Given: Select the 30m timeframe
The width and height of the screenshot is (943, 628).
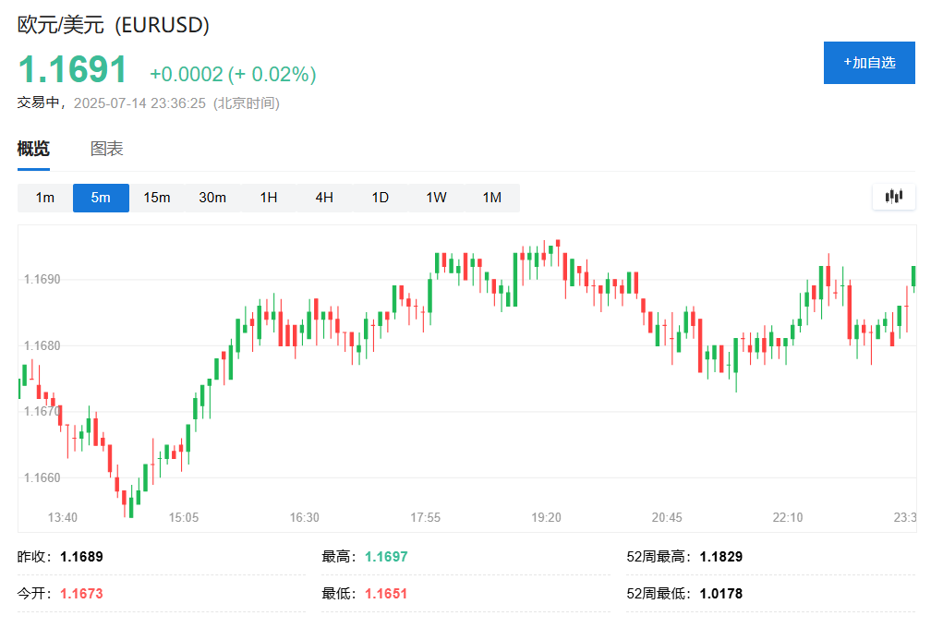Looking at the screenshot, I should click(x=213, y=198).
